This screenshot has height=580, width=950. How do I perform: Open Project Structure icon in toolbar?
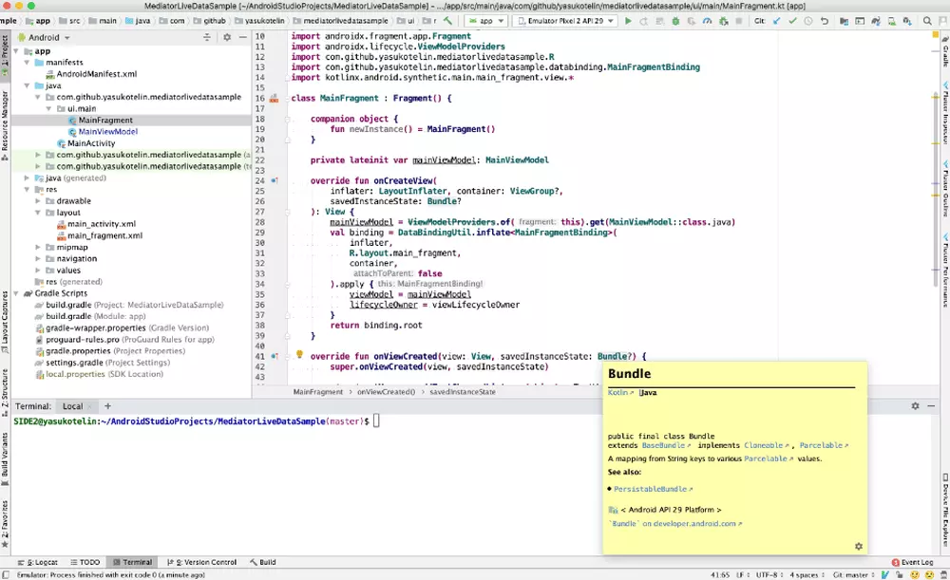[x=844, y=21]
